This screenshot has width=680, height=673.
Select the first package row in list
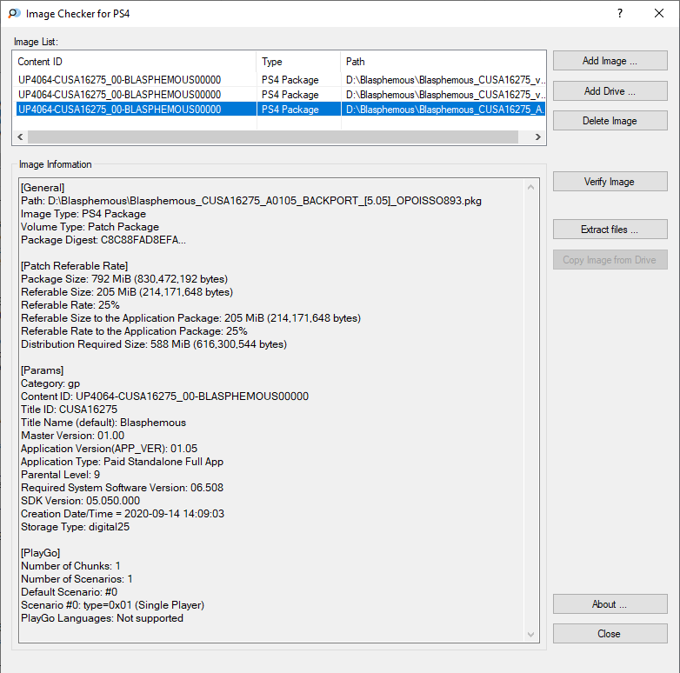(x=280, y=80)
